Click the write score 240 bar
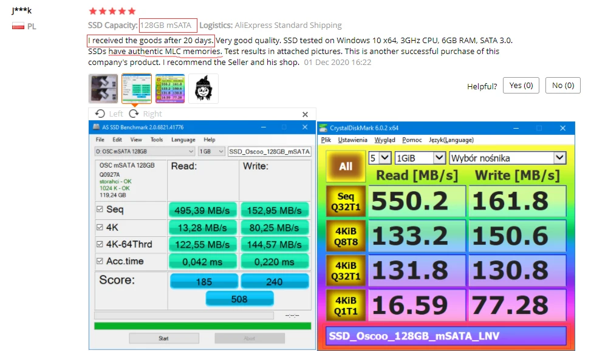591x351 pixels. pos(275,282)
